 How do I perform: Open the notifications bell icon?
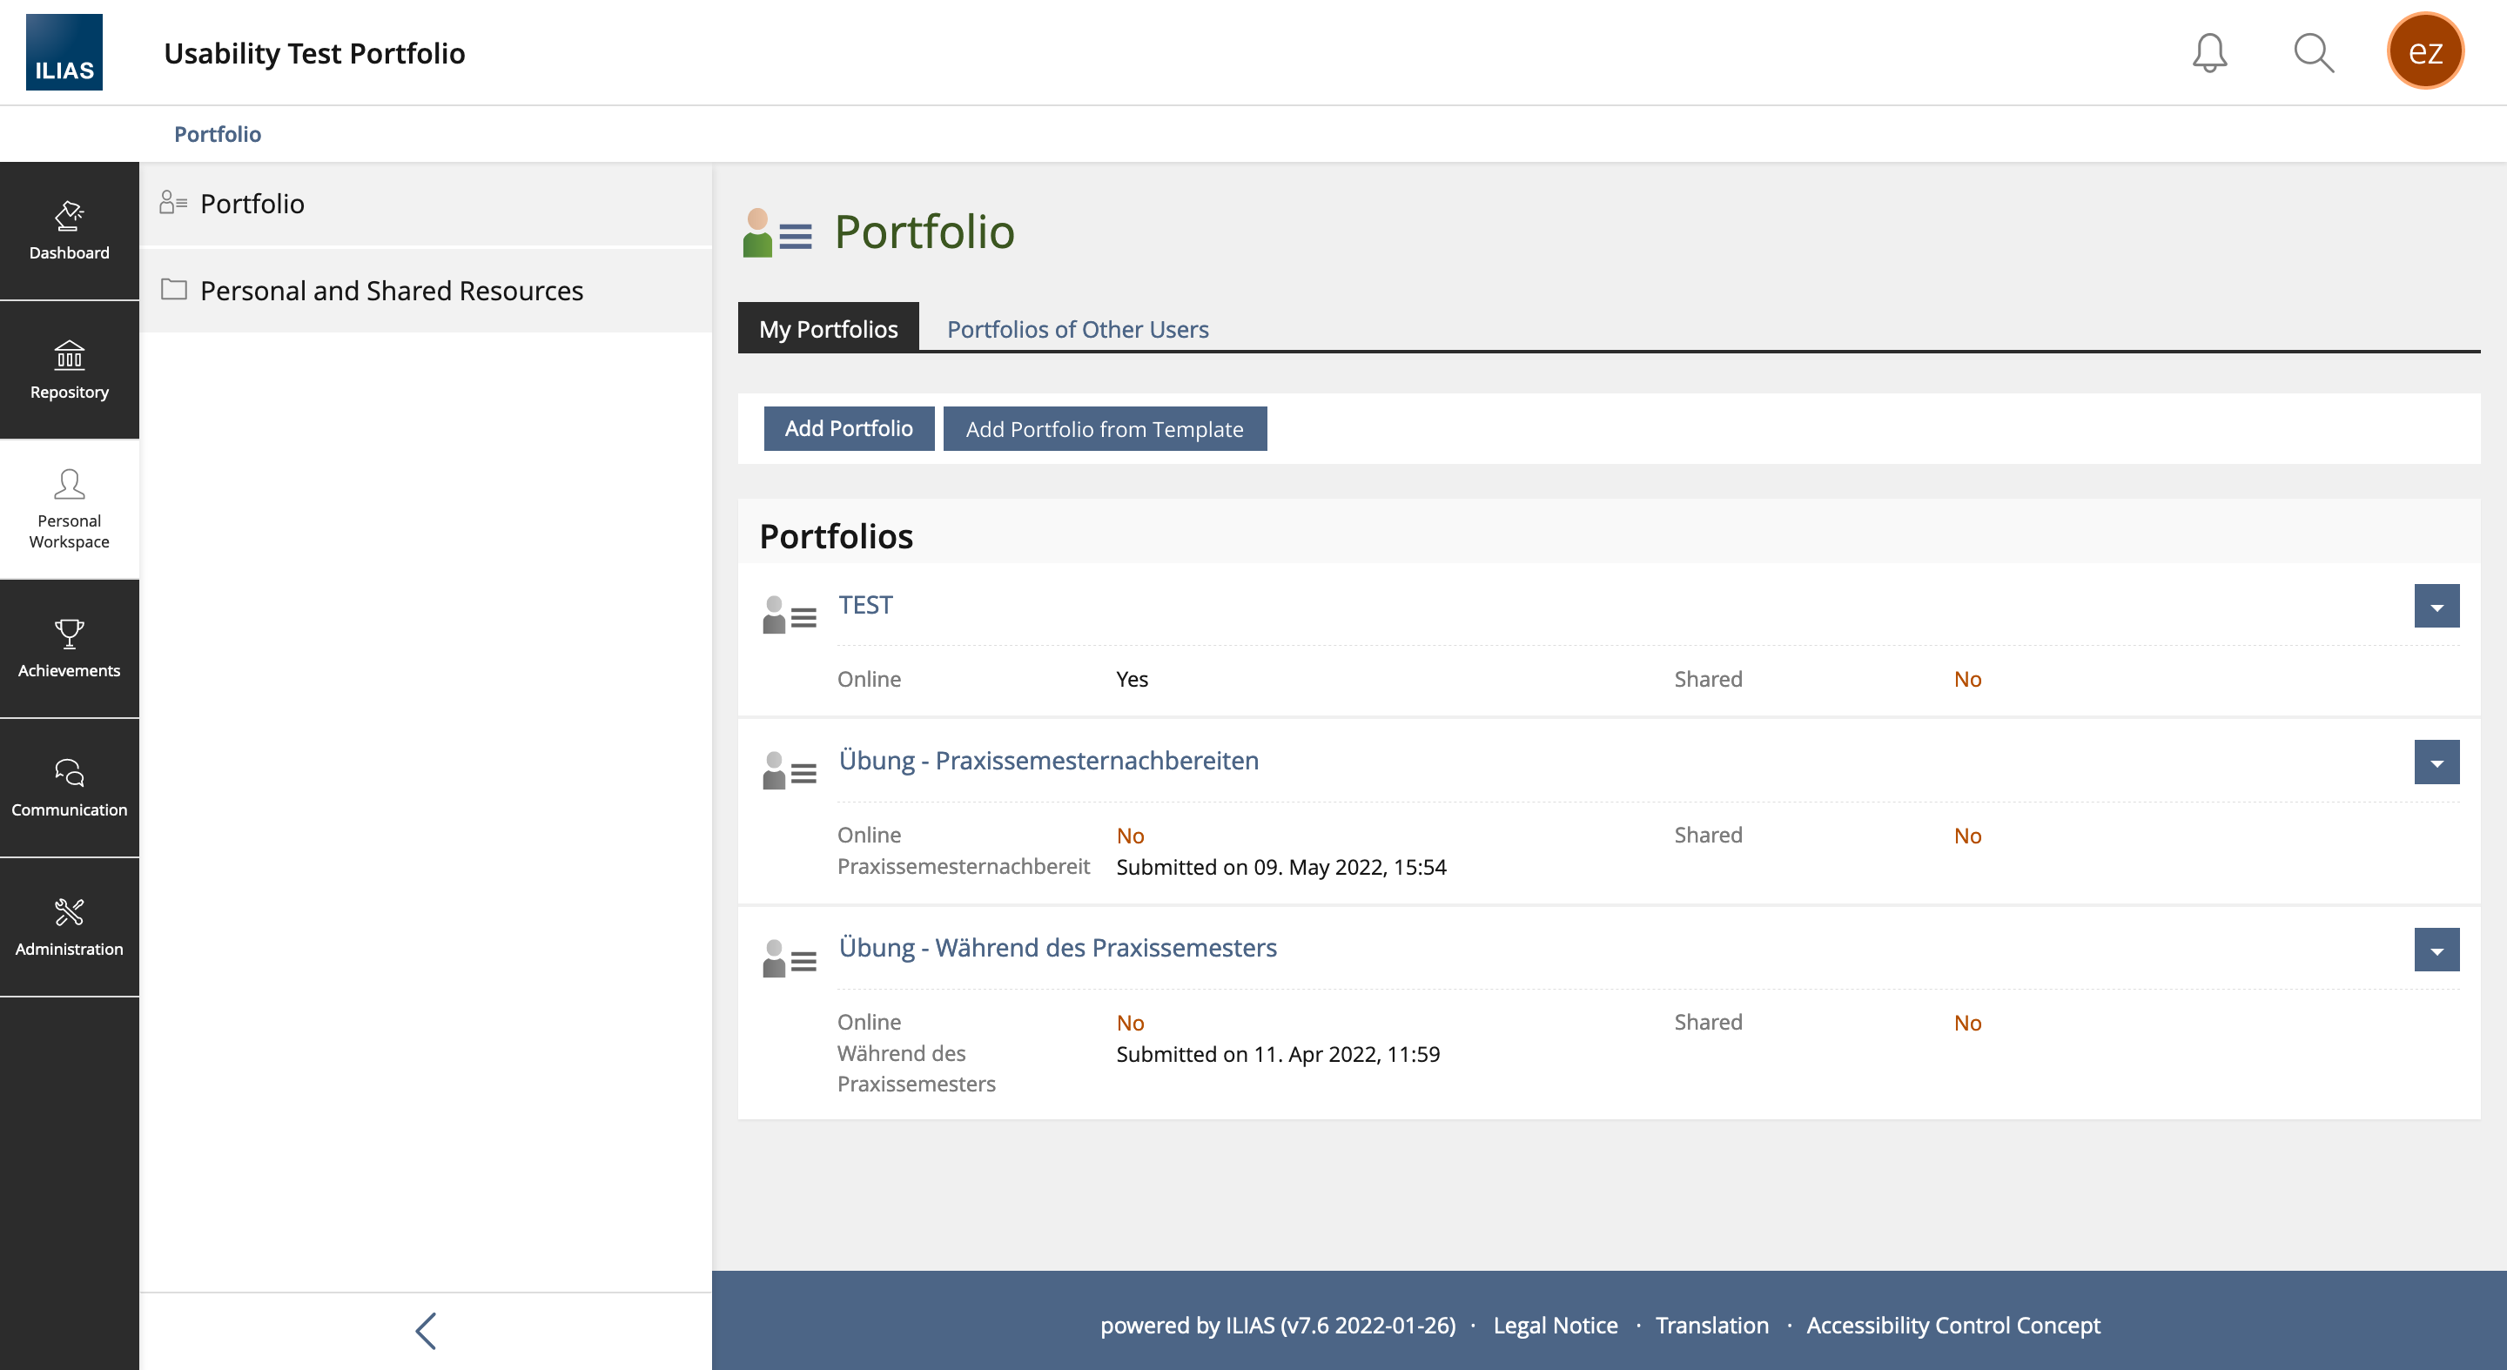coord(2209,52)
